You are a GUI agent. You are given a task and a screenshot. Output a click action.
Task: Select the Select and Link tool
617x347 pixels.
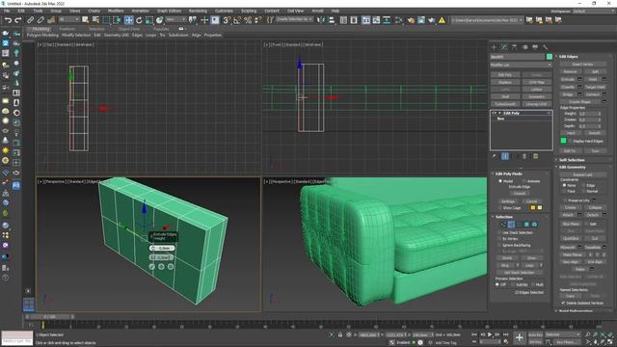click(30, 20)
